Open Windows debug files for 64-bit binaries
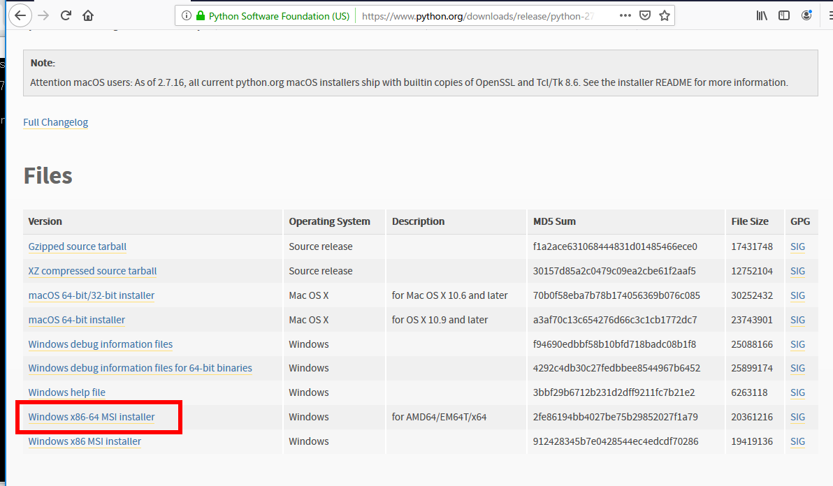This screenshot has height=486, width=833. click(140, 368)
